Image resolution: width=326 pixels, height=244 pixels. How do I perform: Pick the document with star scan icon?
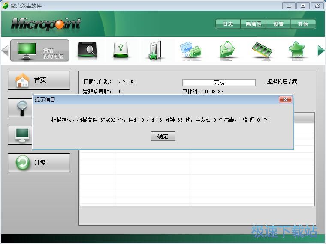[x=155, y=51]
